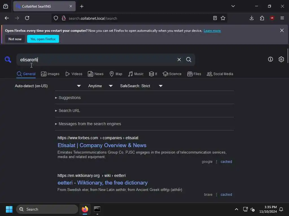Click the forbes.com result URL
Viewport: 289px width, 216px height.
98,138
